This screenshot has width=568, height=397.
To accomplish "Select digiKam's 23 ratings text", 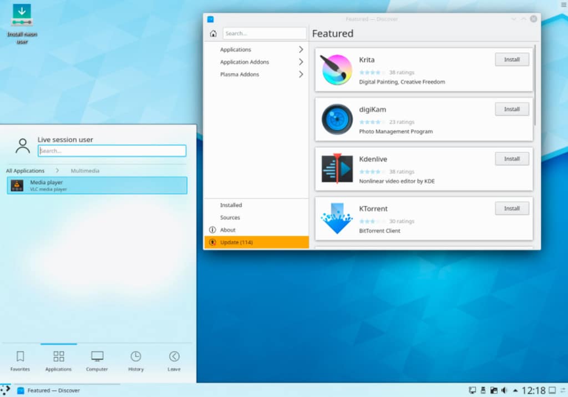I will pos(402,122).
